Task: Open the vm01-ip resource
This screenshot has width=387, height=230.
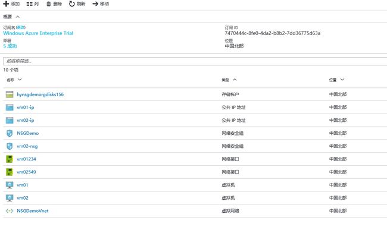Action: click(x=26, y=108)
